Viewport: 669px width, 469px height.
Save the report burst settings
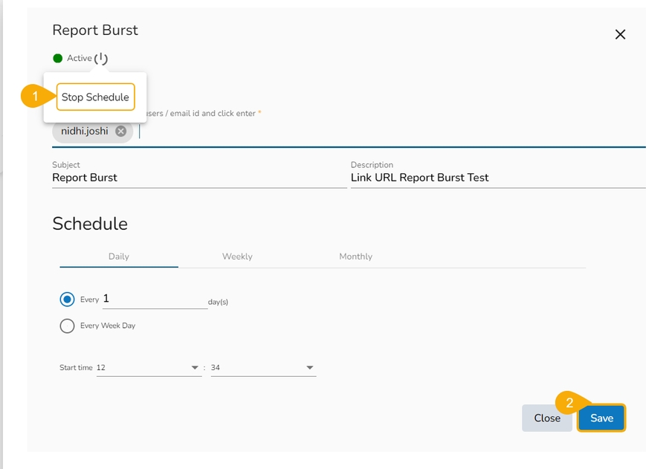click(x=601, y=418)
